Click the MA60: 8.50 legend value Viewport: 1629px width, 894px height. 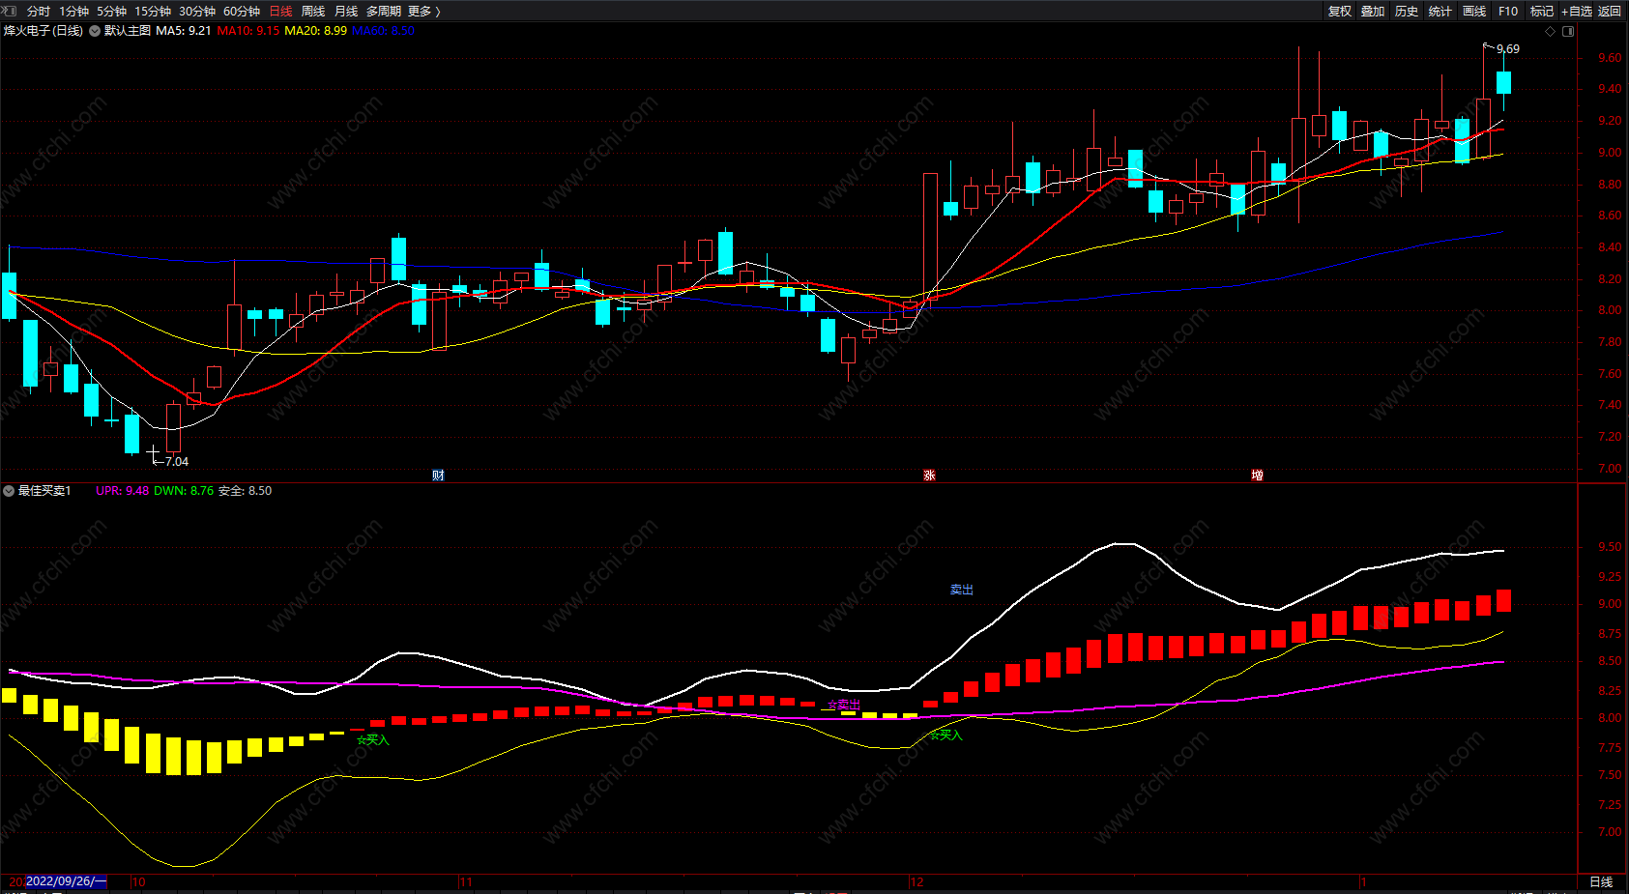pos(383,31)
